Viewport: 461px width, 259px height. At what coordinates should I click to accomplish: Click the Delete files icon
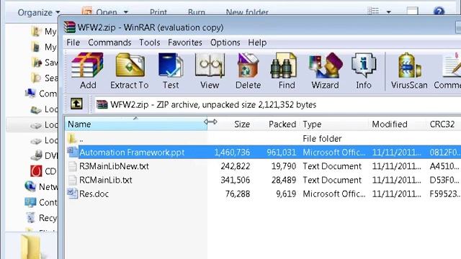[248, 65]
